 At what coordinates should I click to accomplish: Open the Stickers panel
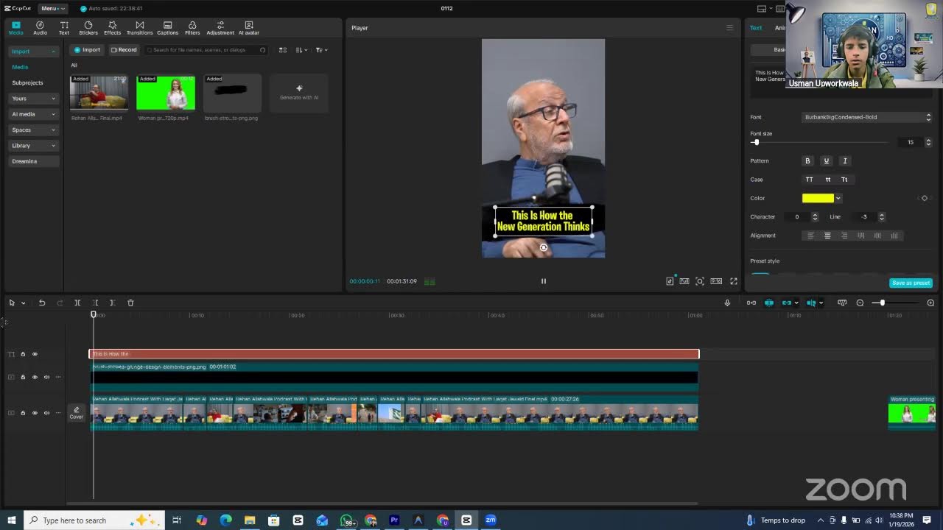click(88, 28)
